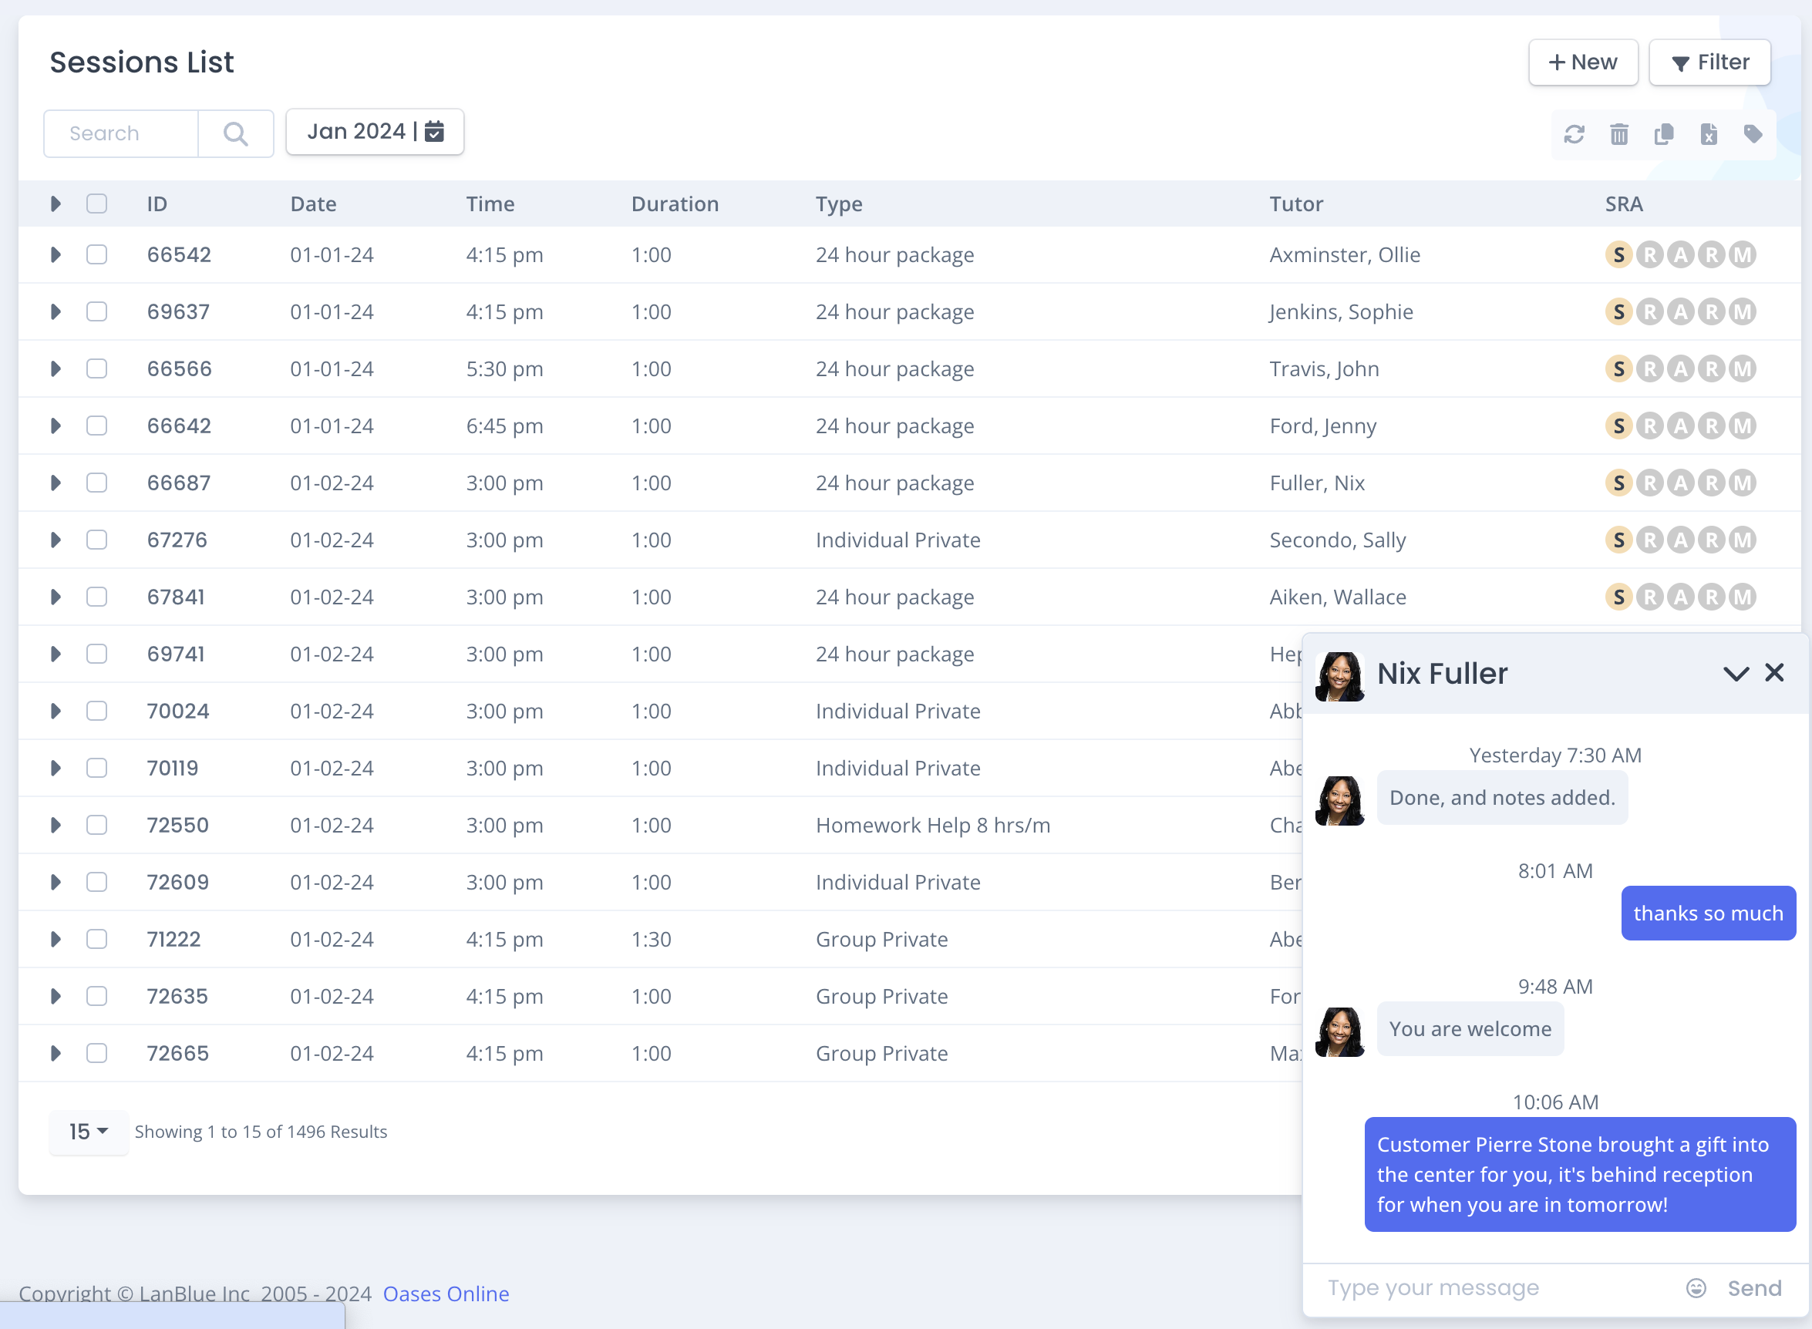The width and height of the screenshot is (1812, 1329).
Task: Expand row for session 70119
Action: tap(56, 769)
